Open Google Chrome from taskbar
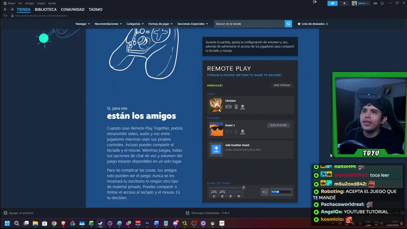 [x=54, y=223]
